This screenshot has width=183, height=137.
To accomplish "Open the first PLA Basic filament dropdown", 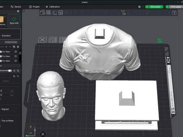I will (6, 52).
